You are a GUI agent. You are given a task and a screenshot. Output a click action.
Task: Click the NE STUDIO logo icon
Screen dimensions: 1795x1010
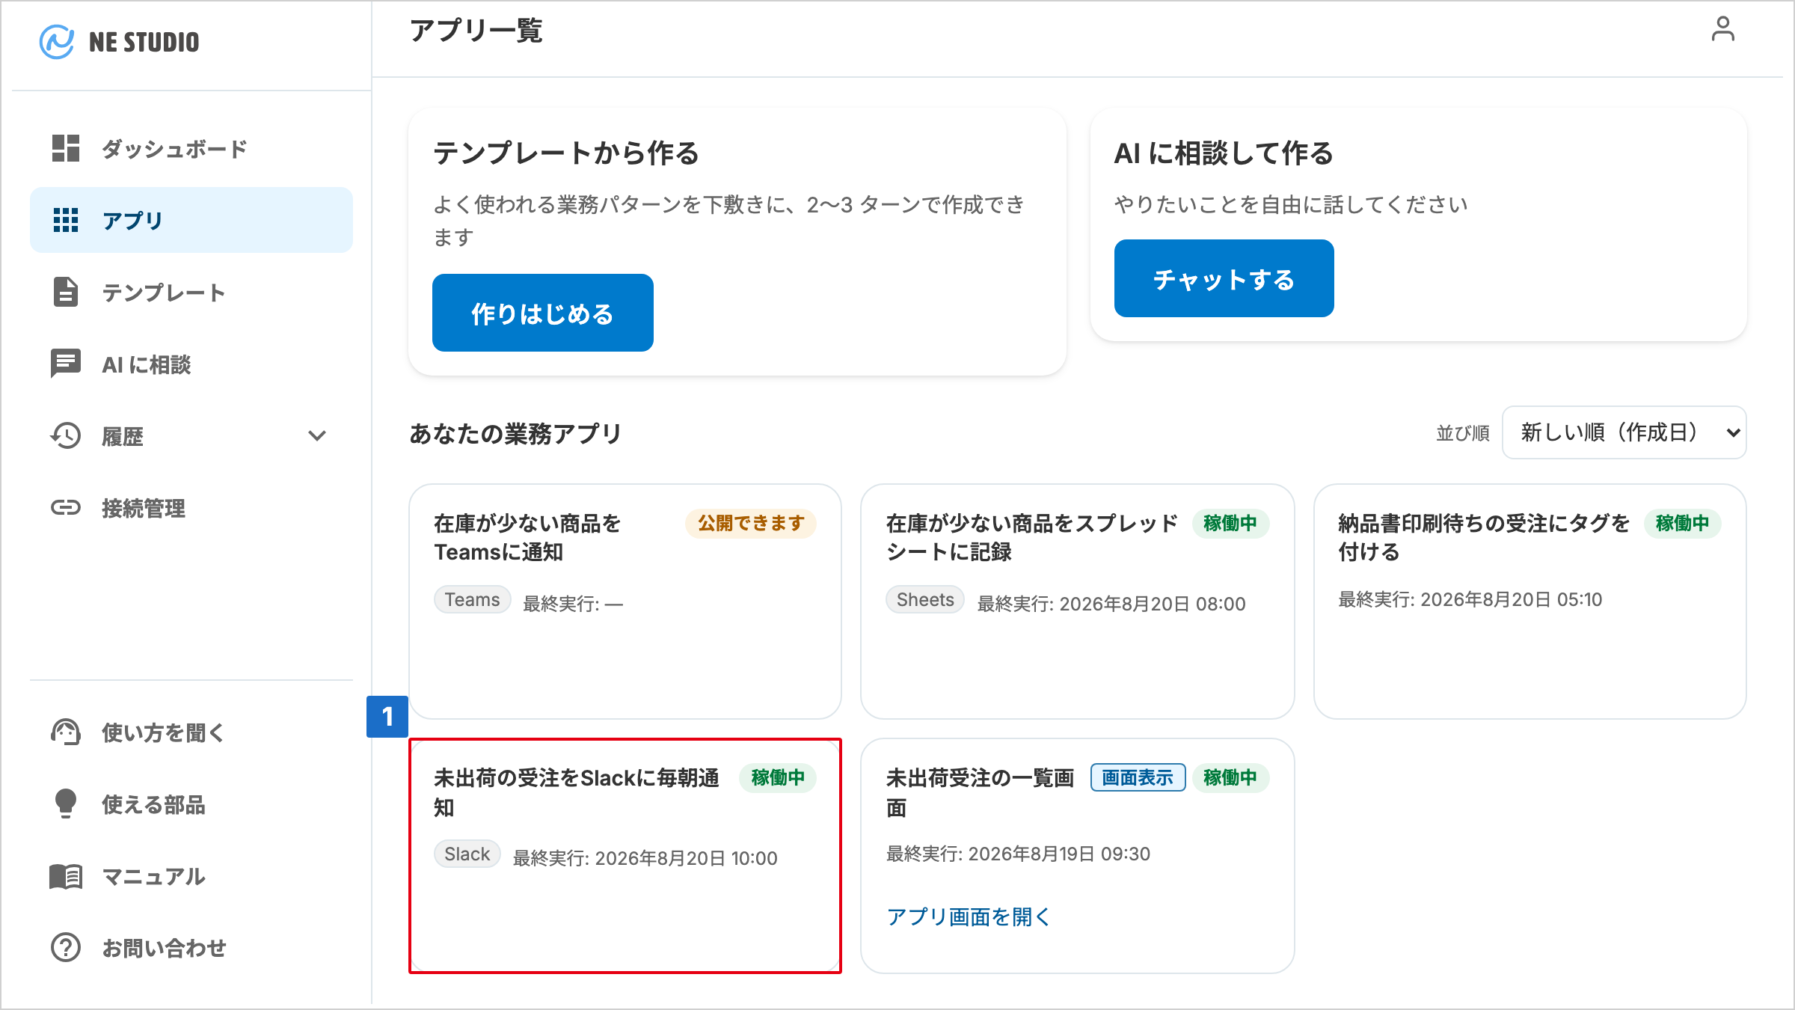57,42
